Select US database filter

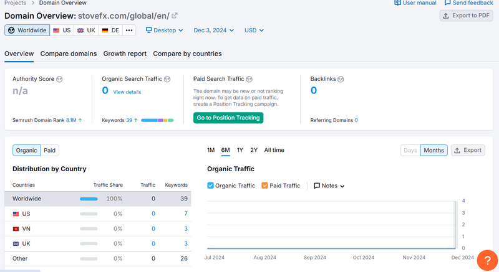point(62,30)
